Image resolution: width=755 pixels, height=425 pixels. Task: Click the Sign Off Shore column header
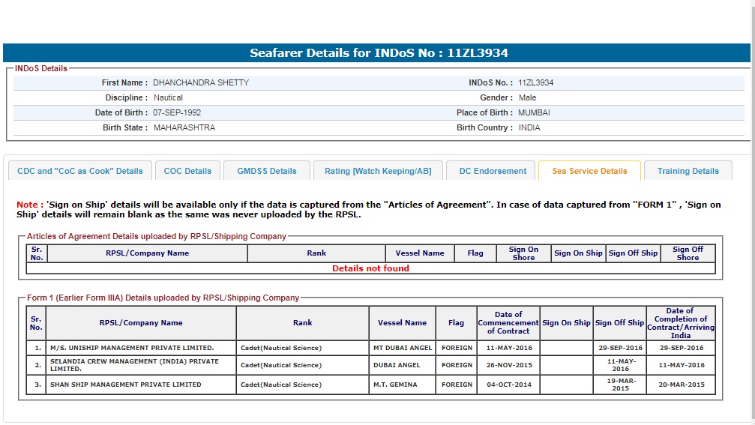click(x=688, y=253)
